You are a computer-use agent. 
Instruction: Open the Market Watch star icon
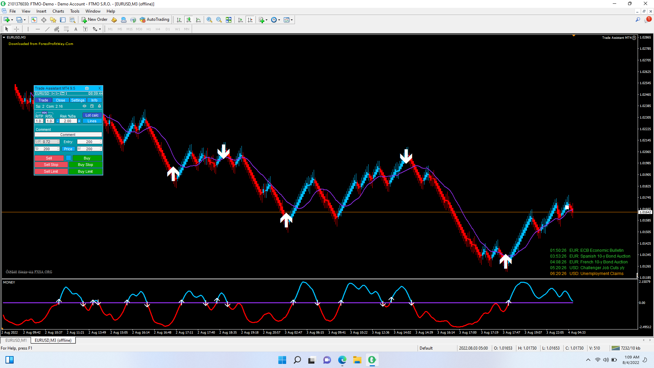[53, 20]
